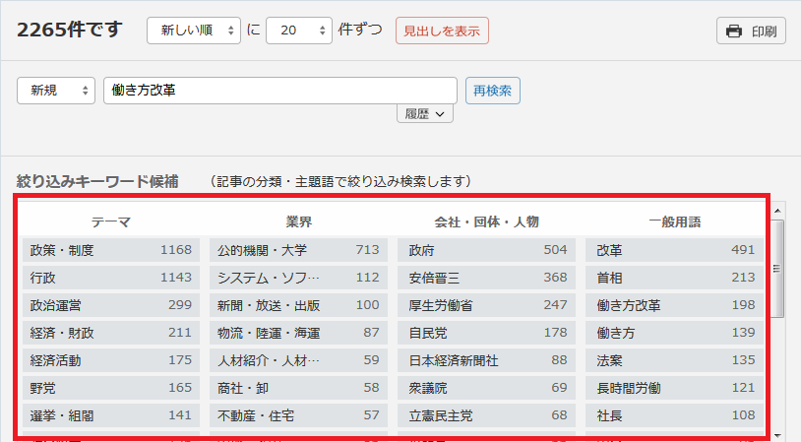801x442 pixels.
Task: Filter by theme 政策・制度
Action: 110,250
